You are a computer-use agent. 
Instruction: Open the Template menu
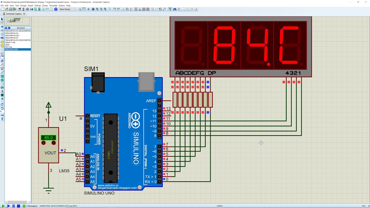(x=53, y=5)
